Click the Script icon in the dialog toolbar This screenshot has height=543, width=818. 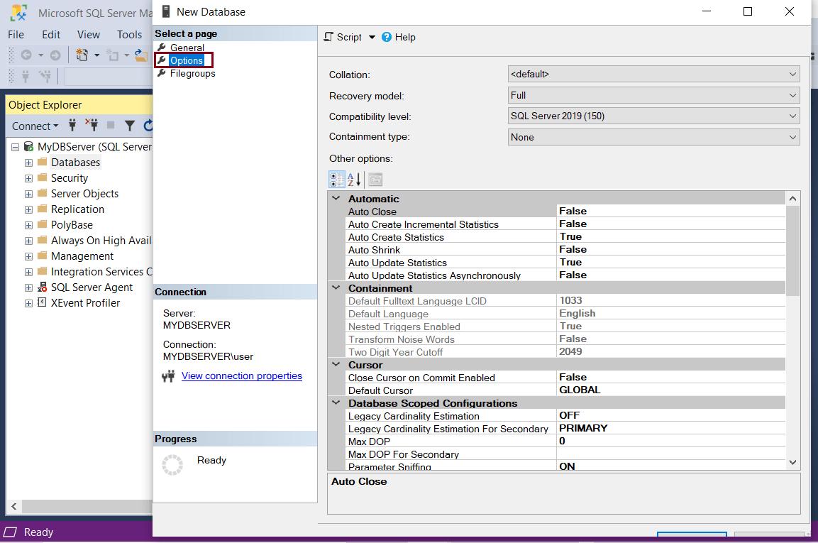pos(328,37)
